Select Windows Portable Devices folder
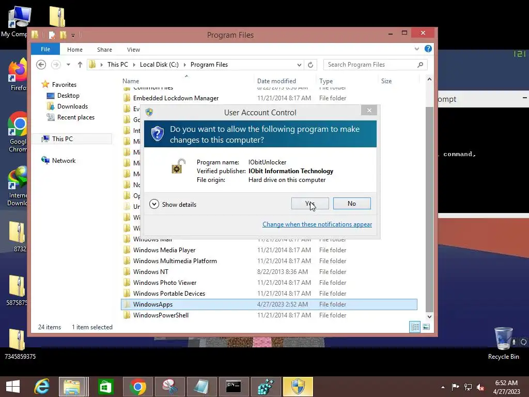The height and width of the screenshot is (397, 529). pos(269,294)
